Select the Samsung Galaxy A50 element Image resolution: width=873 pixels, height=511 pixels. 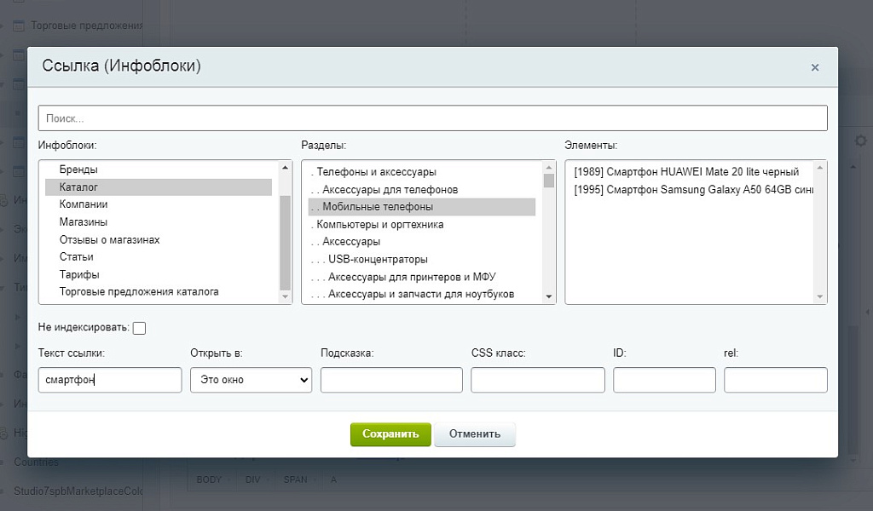coord(691,189)
